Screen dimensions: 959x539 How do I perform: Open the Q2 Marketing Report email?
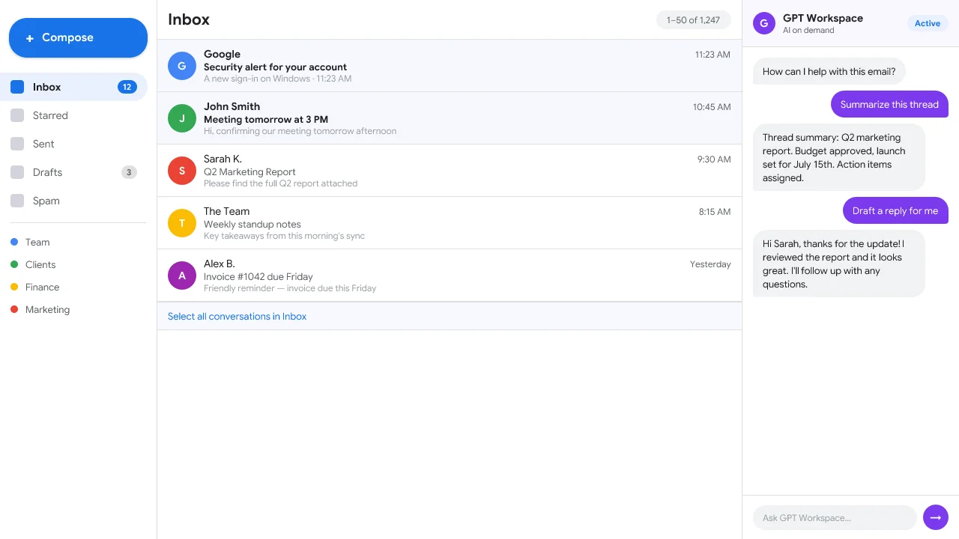[x=450, y=171]
